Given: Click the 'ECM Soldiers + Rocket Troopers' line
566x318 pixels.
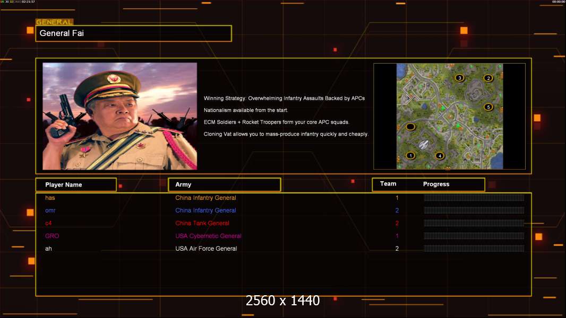Looking at the screenshot, I should [x=276, y=122].
